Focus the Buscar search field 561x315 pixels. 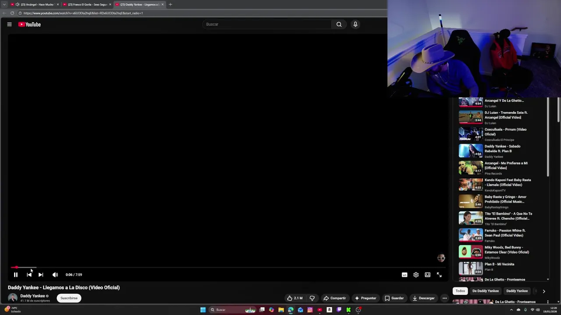click(x=267, y=24)
